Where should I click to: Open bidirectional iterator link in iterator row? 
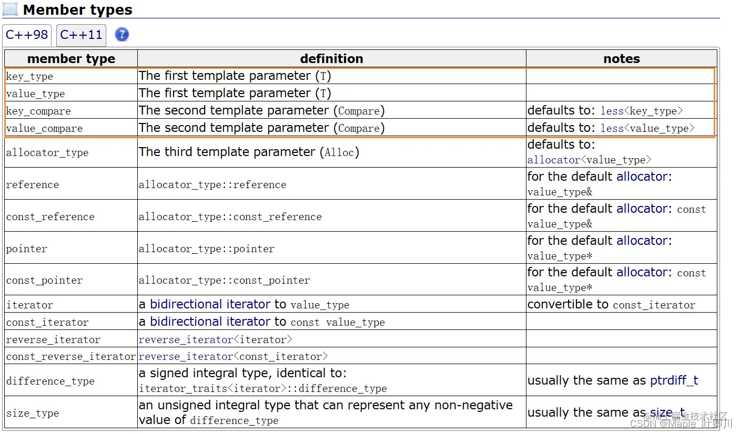pyautogui.click(x=210, y=304)
